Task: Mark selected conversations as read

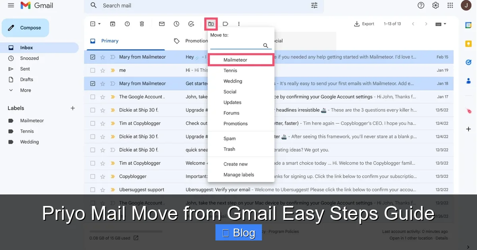Action: point(161,24)
